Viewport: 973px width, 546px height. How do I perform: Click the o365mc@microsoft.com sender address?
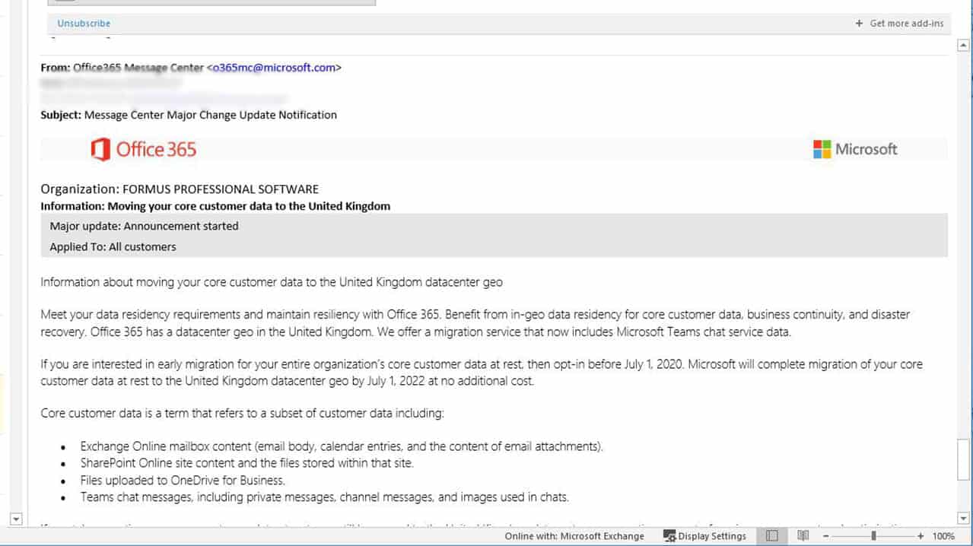[274, 68]
